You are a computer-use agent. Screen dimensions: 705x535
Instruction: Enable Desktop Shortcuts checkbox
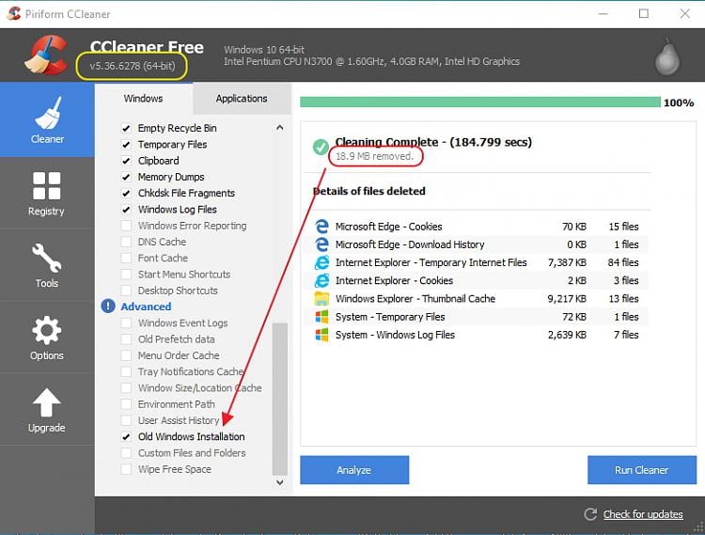(126, 291)
